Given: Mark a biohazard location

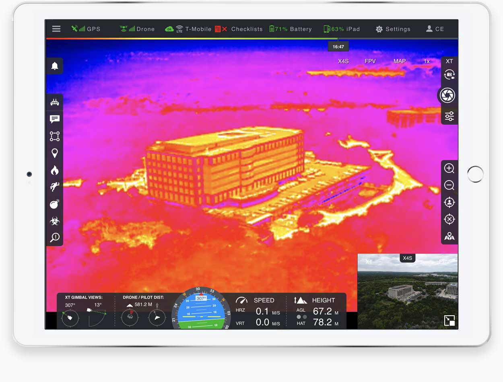Looking at the screenshot, I should pos(55,221).
